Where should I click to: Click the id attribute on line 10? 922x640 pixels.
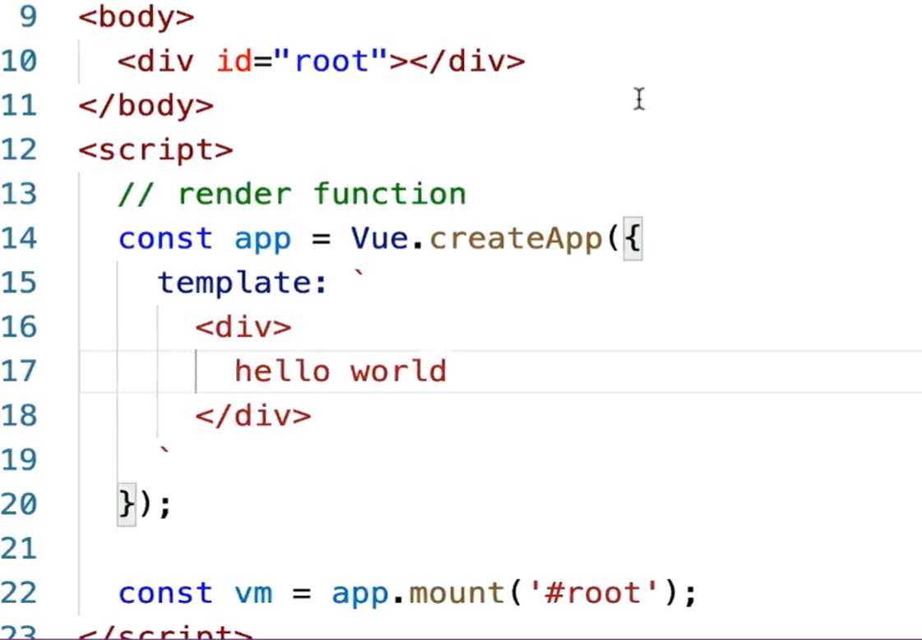[234, 61]
